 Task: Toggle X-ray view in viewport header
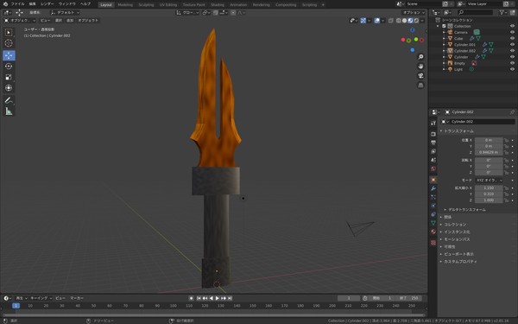[x=391, y=21]
